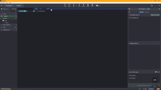Expand the PULL REQUESTS section
The height and width of the screenshot is (90, 161).
click(9, 25)
